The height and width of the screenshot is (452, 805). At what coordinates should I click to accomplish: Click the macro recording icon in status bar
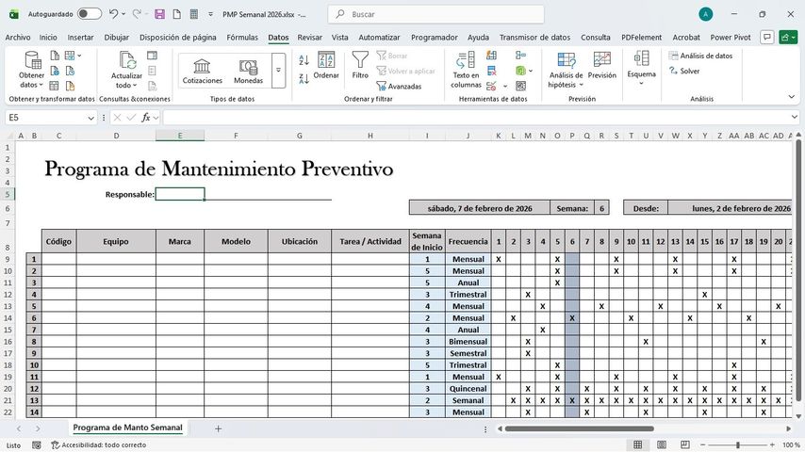pyautogui.click(x=37, y=444)
